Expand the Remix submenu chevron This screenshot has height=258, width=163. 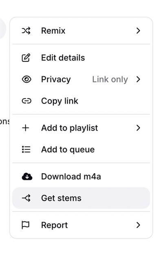pyautogui.click(x=138, y=31)
